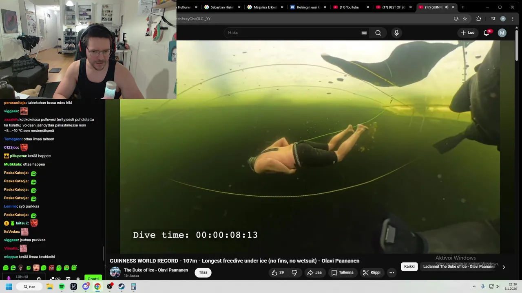This screenshot has width=522, height=293.
Task: Open the emote picker smiley in chat box
Action: pyautogui.click(x=39, y=279)
